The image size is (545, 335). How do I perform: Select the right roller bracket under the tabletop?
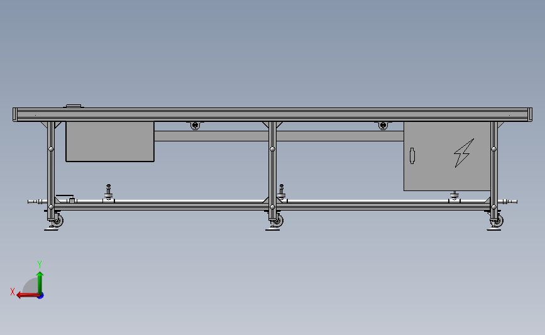click(383, 125)
